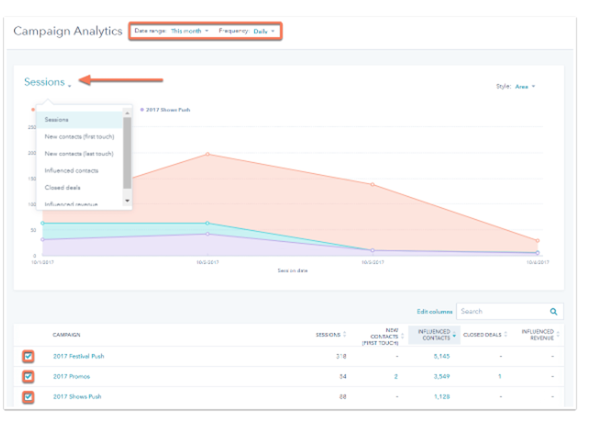The height and width of the screenshot is (424, 615).
Task: Sort by Closed Deals column arrows
Action: coord(505,334)
